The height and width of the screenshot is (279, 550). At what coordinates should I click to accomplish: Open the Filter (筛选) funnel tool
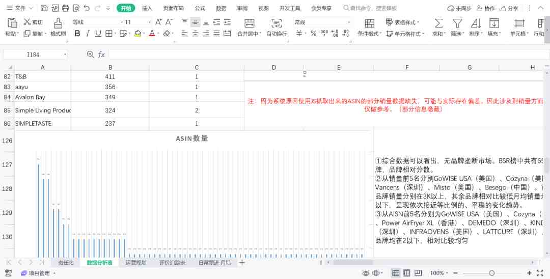point(457,23)
